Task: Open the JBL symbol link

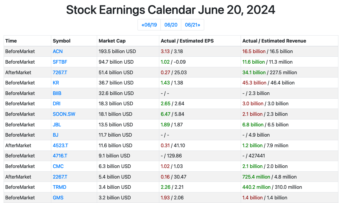Action: [57, 125]
